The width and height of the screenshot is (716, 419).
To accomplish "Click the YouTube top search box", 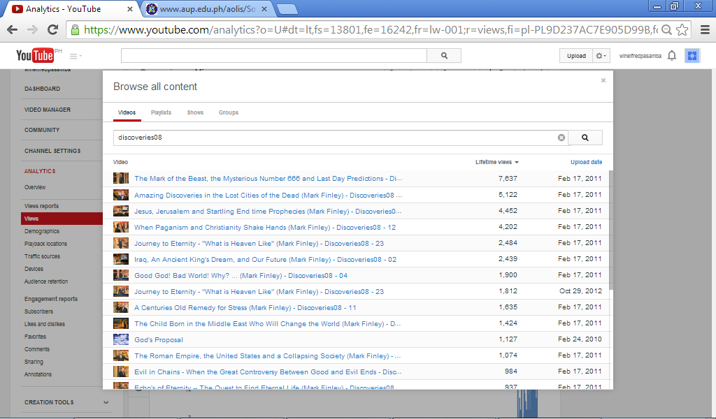I will [x=274, y=56].
